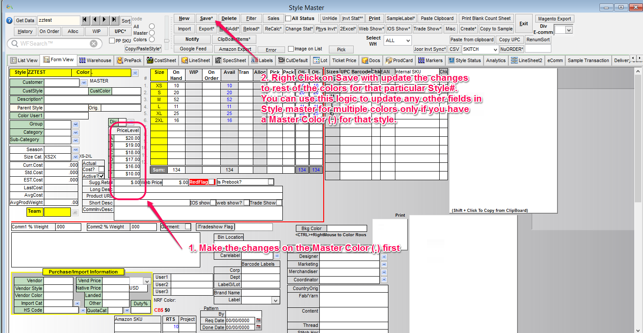Click the Exit button
The height and width of the screenshot is (333, 643).
[x=524, y=24]
